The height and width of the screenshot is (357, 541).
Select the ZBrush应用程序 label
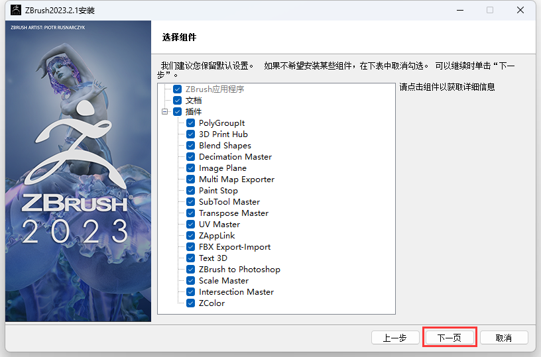[215, 89]
